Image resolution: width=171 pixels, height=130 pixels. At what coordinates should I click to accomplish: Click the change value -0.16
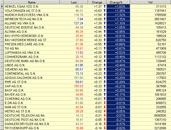(98, 124)
